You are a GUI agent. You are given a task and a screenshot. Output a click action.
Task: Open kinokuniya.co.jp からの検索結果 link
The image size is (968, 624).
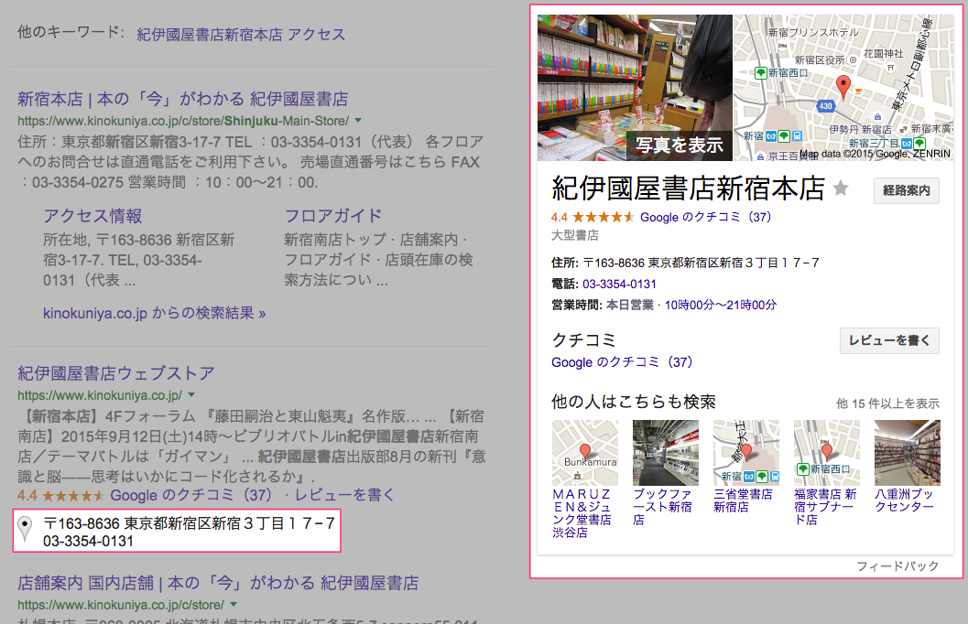[155, 313]
